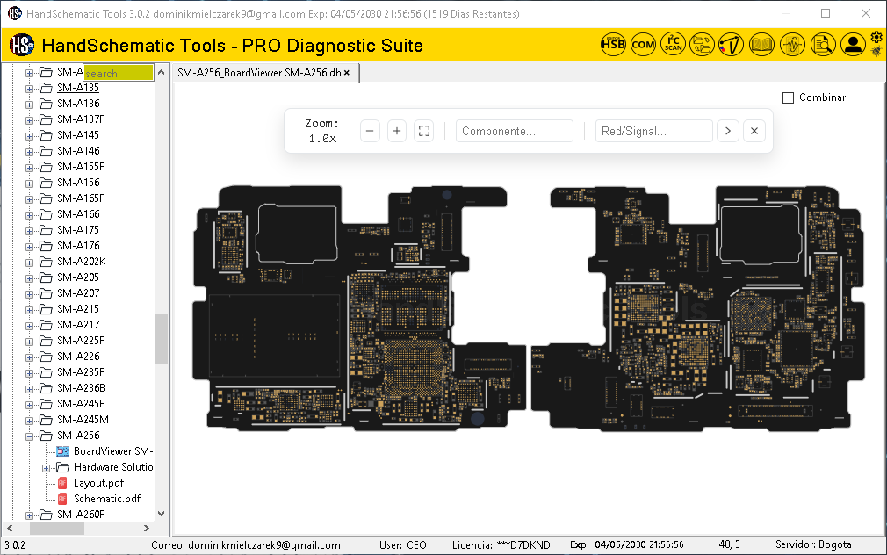Viewport: 887px width, 555px height.
Task: Expand the SM-A135 folder
Action: pos(29,89)
